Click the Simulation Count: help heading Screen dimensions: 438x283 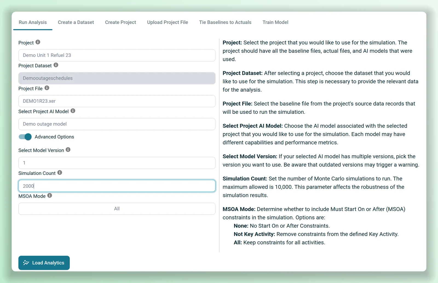coord(245,179)
